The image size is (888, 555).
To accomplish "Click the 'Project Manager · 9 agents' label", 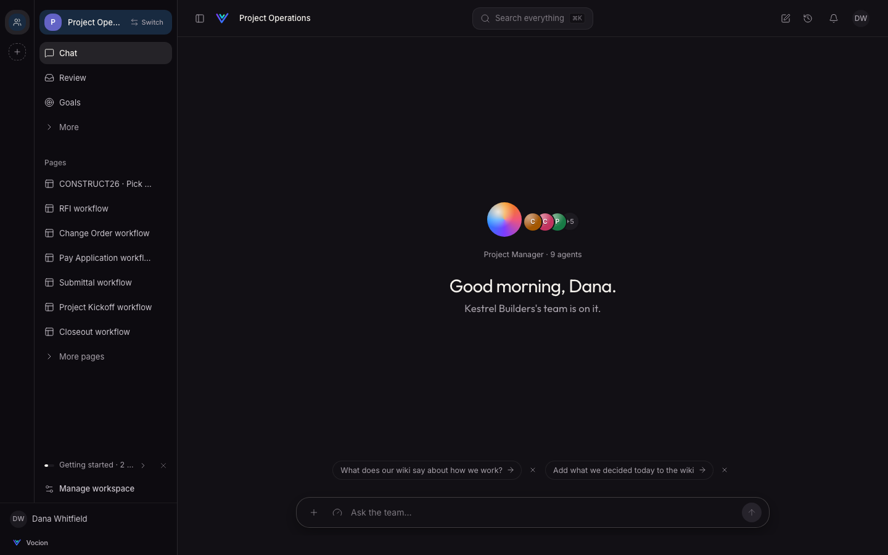I will pyautogui.click(x=533, y=255).
